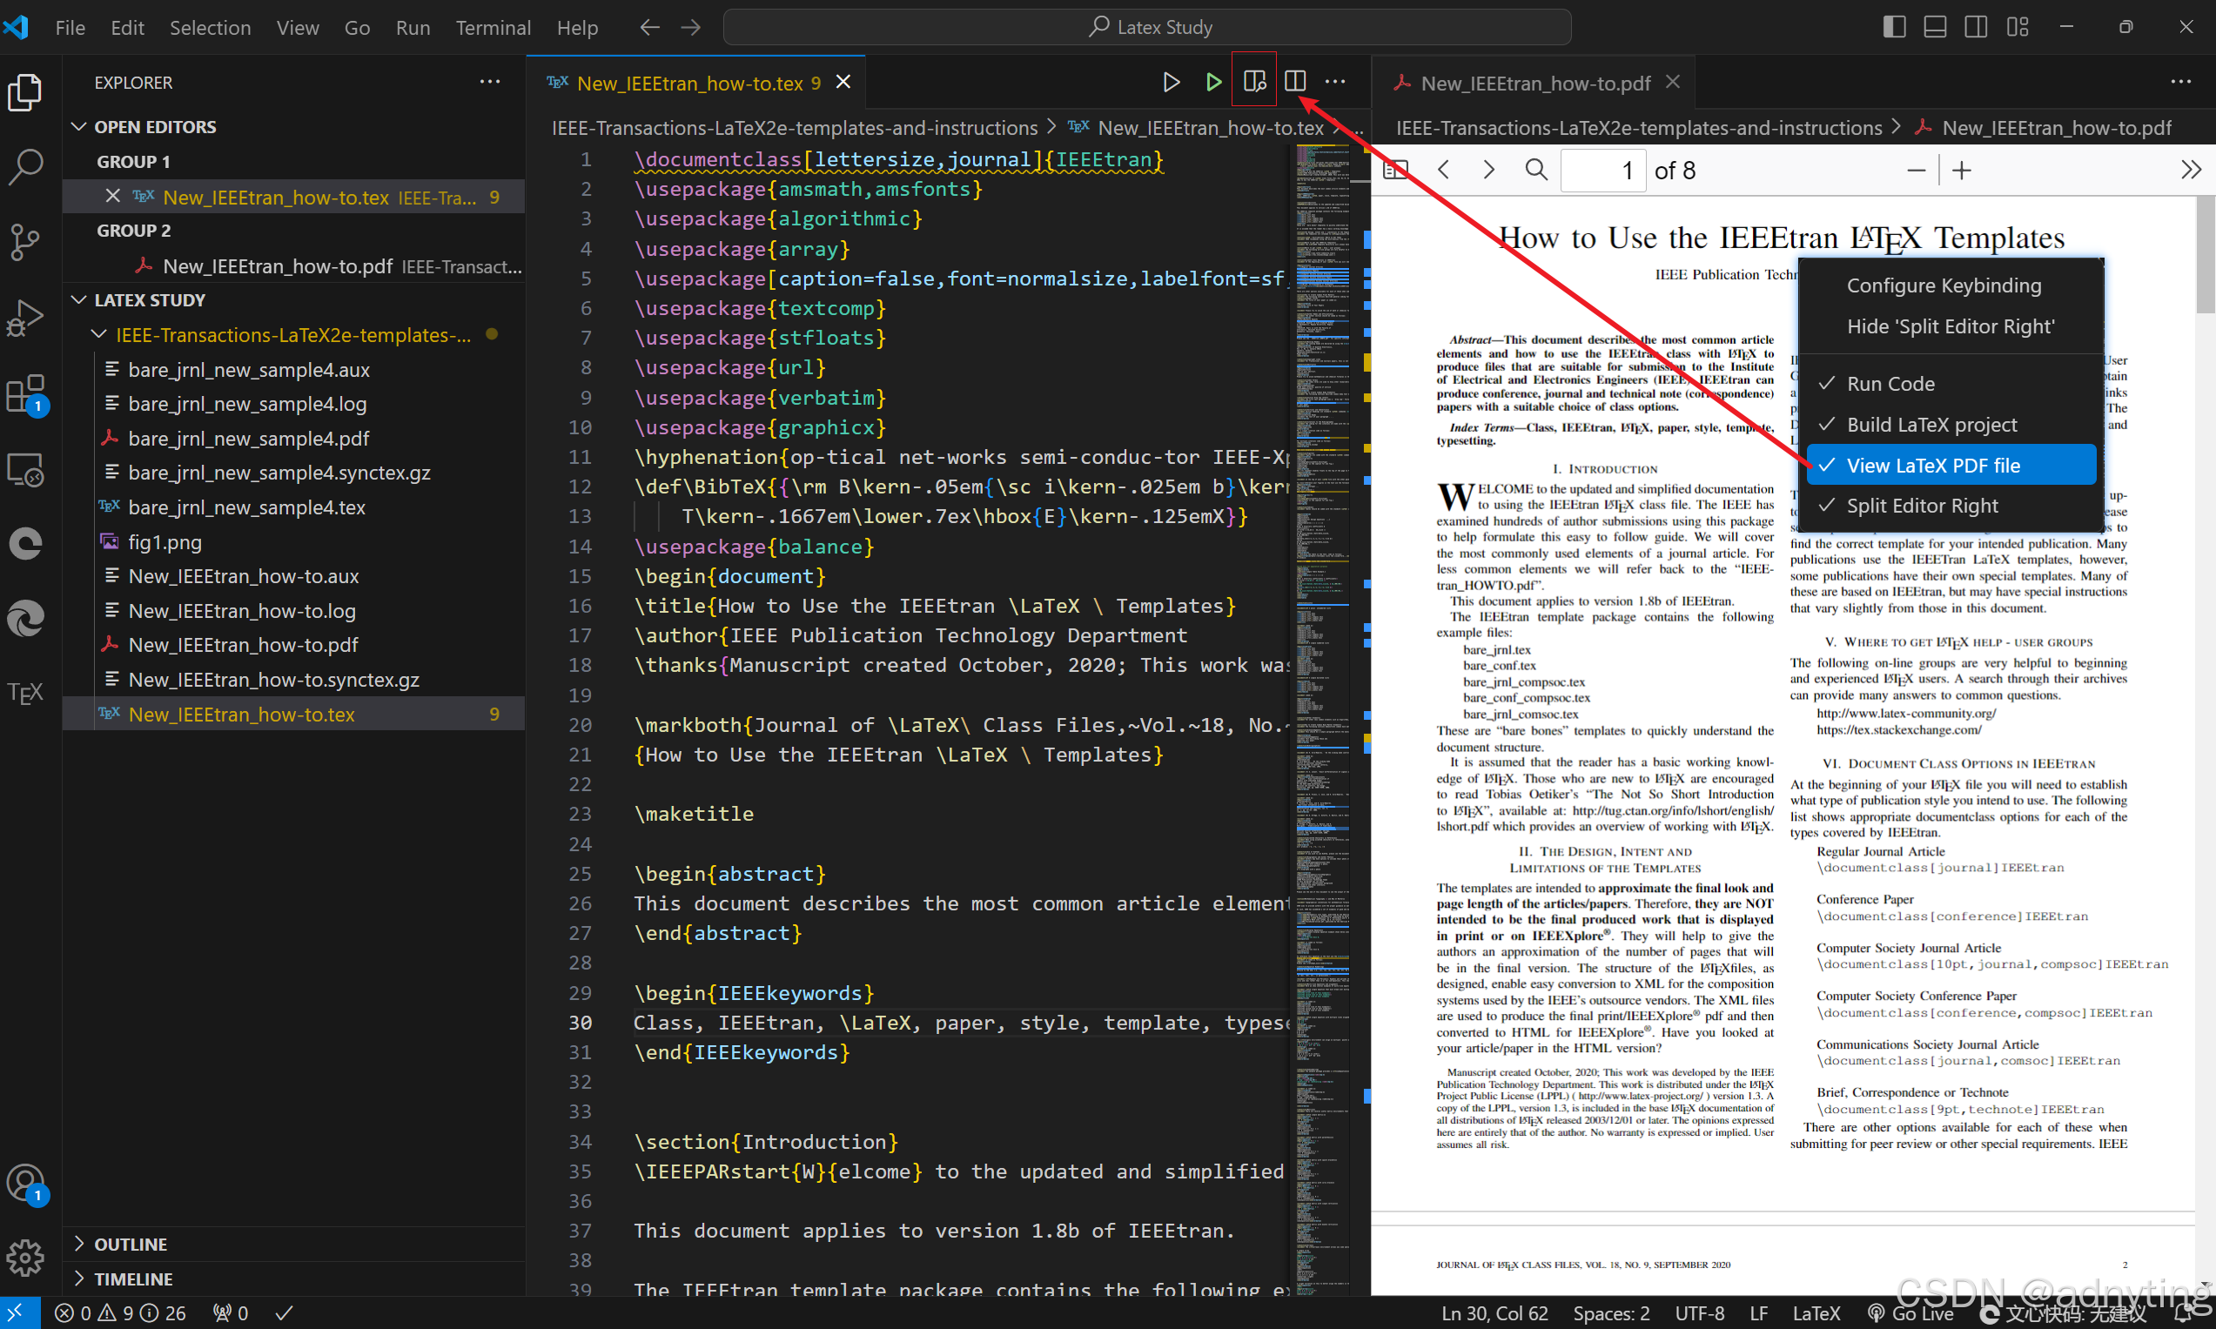Select Configure Keybinding menu entry

pyautogui.click(x=1951, y=285)
